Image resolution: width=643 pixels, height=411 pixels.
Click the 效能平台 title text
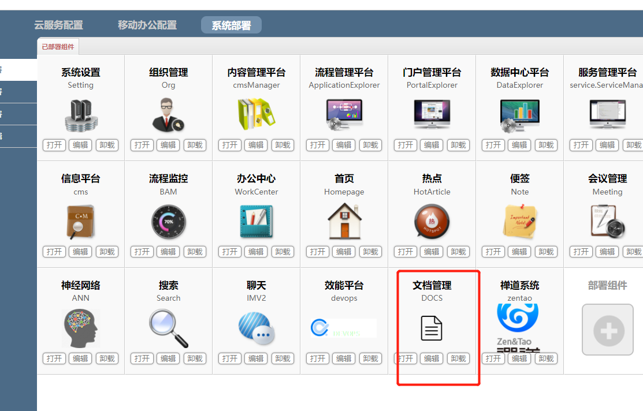click(x=344, y=285)
